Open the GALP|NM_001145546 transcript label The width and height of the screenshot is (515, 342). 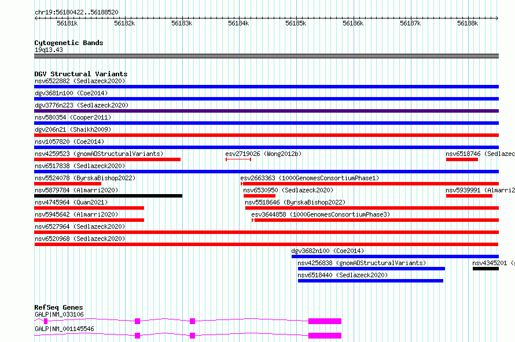pos(64,329)
